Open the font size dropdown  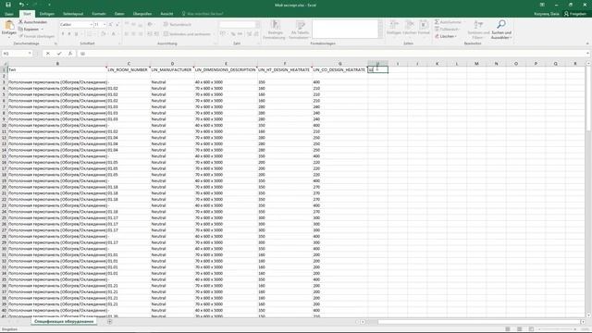(x=105, y=25)
